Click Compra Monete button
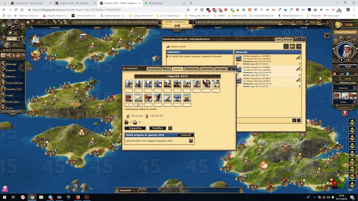358x201 pixels. coord(345,32)
